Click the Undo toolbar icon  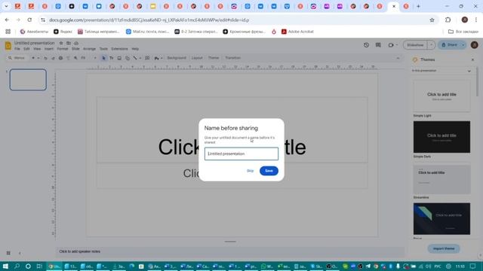(x=45, y=58)
